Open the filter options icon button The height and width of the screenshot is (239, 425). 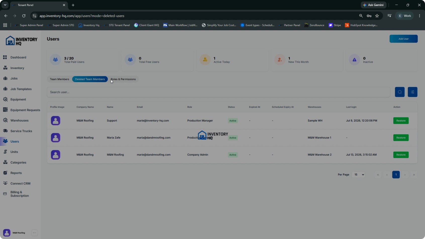(412, 92)
